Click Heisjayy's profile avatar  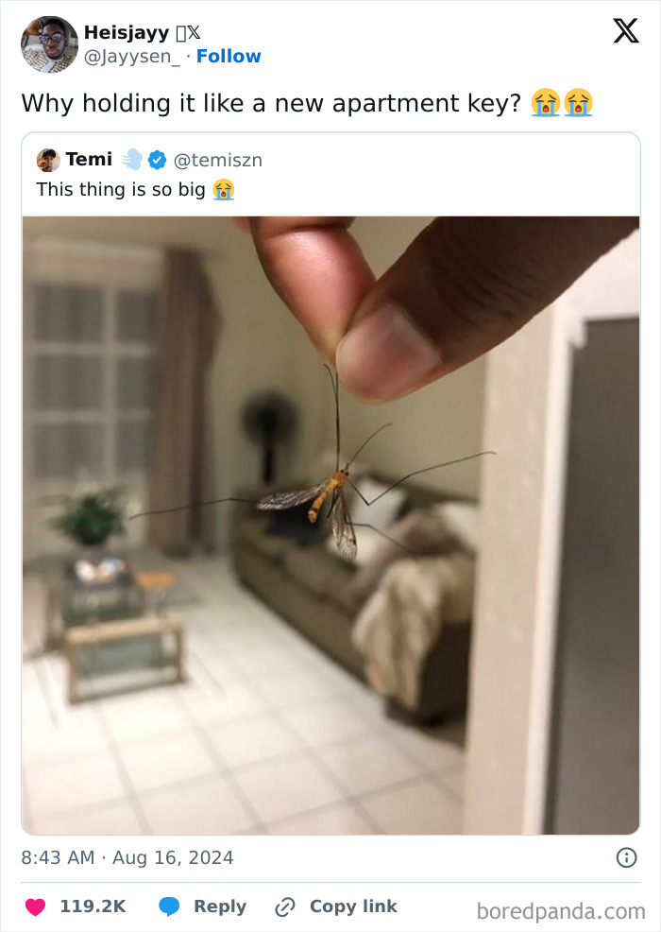point(48,43)
